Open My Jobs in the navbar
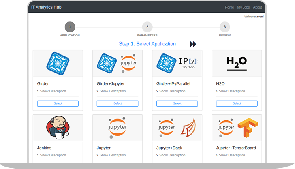The width and height of the screenshot is (295, 169). (x=244, y=7)
